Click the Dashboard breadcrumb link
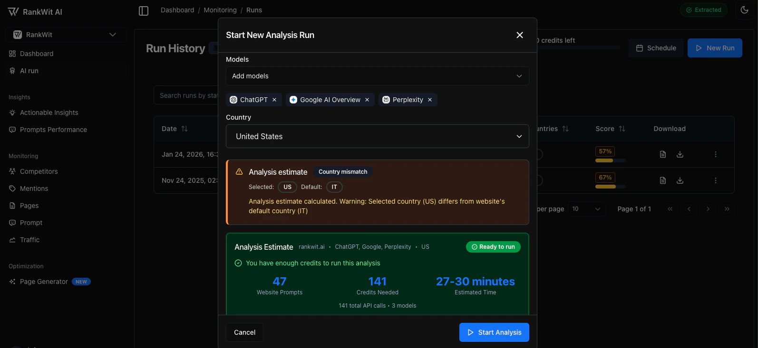Screen dimensions: 758x348 (x=177, y=10)
